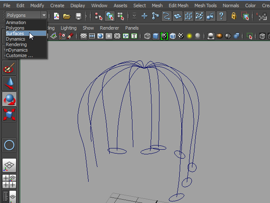This screenshot has width=270, height=203.
Task: Switch to four view layout
Action: coord(9,181)
